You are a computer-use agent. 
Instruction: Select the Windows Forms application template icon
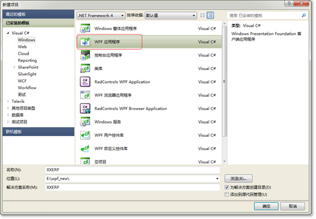pyautogui.click(x=85, y=28)
